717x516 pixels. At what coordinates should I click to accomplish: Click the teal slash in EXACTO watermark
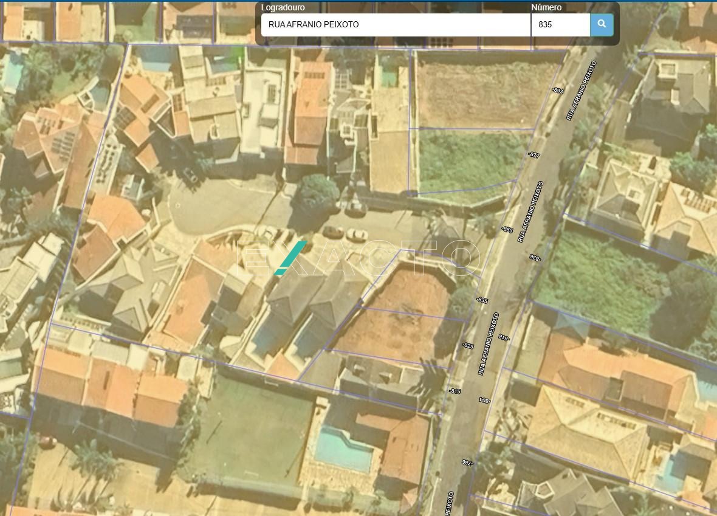pos(290,258)
